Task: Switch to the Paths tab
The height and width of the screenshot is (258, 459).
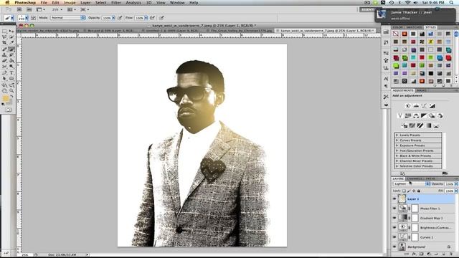Action: [430, 178]
